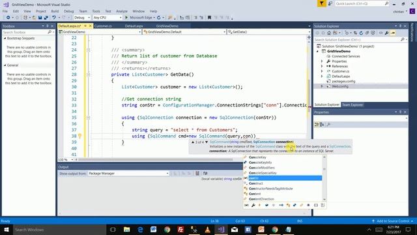
Task: Toggle the properties wrench filter in IntelliSense
Action: [x=253, y=205]
